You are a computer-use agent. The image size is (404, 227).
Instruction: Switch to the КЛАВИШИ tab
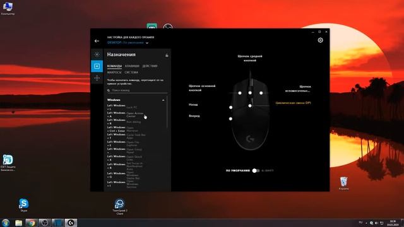click(132, 66)
